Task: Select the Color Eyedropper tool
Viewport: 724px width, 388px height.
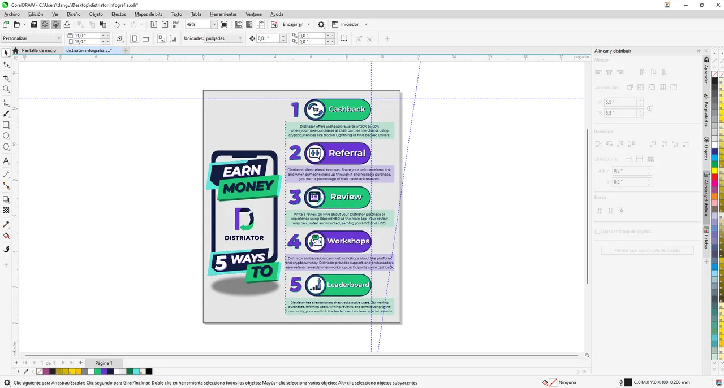Action: click(x=6, y=224)
